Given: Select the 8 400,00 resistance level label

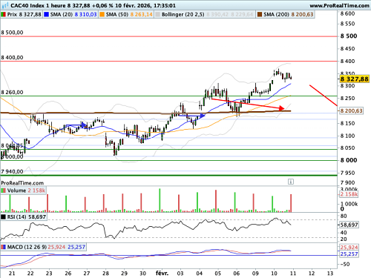Looking at the screenshot, I should [12, 57].
